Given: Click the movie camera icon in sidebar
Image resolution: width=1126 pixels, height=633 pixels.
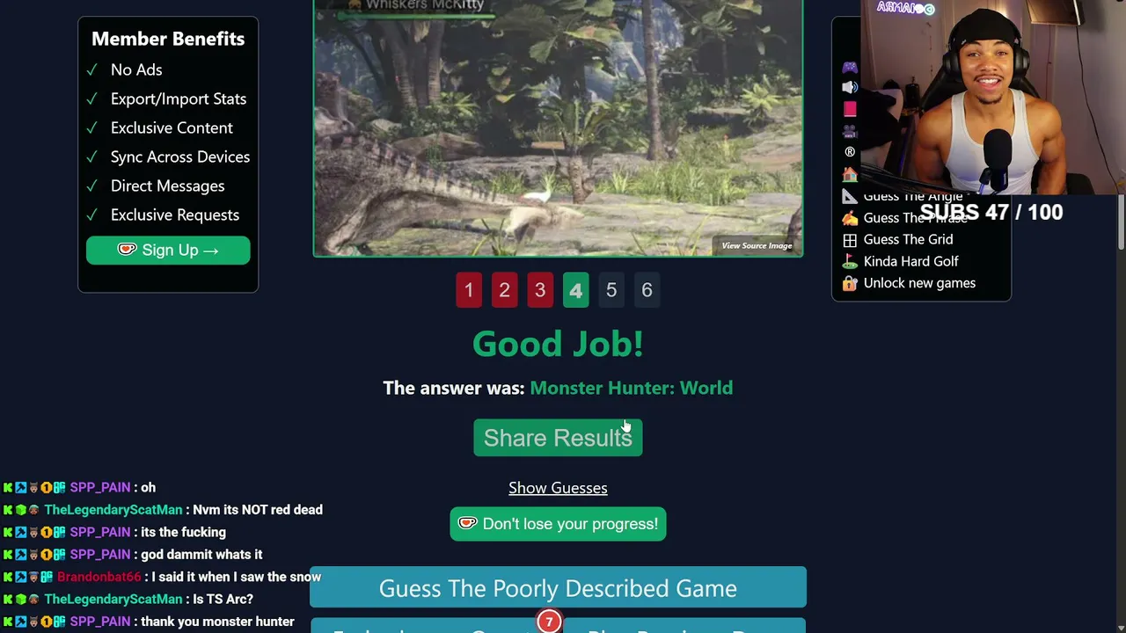Looking at the screenshot, I should 850,131.
